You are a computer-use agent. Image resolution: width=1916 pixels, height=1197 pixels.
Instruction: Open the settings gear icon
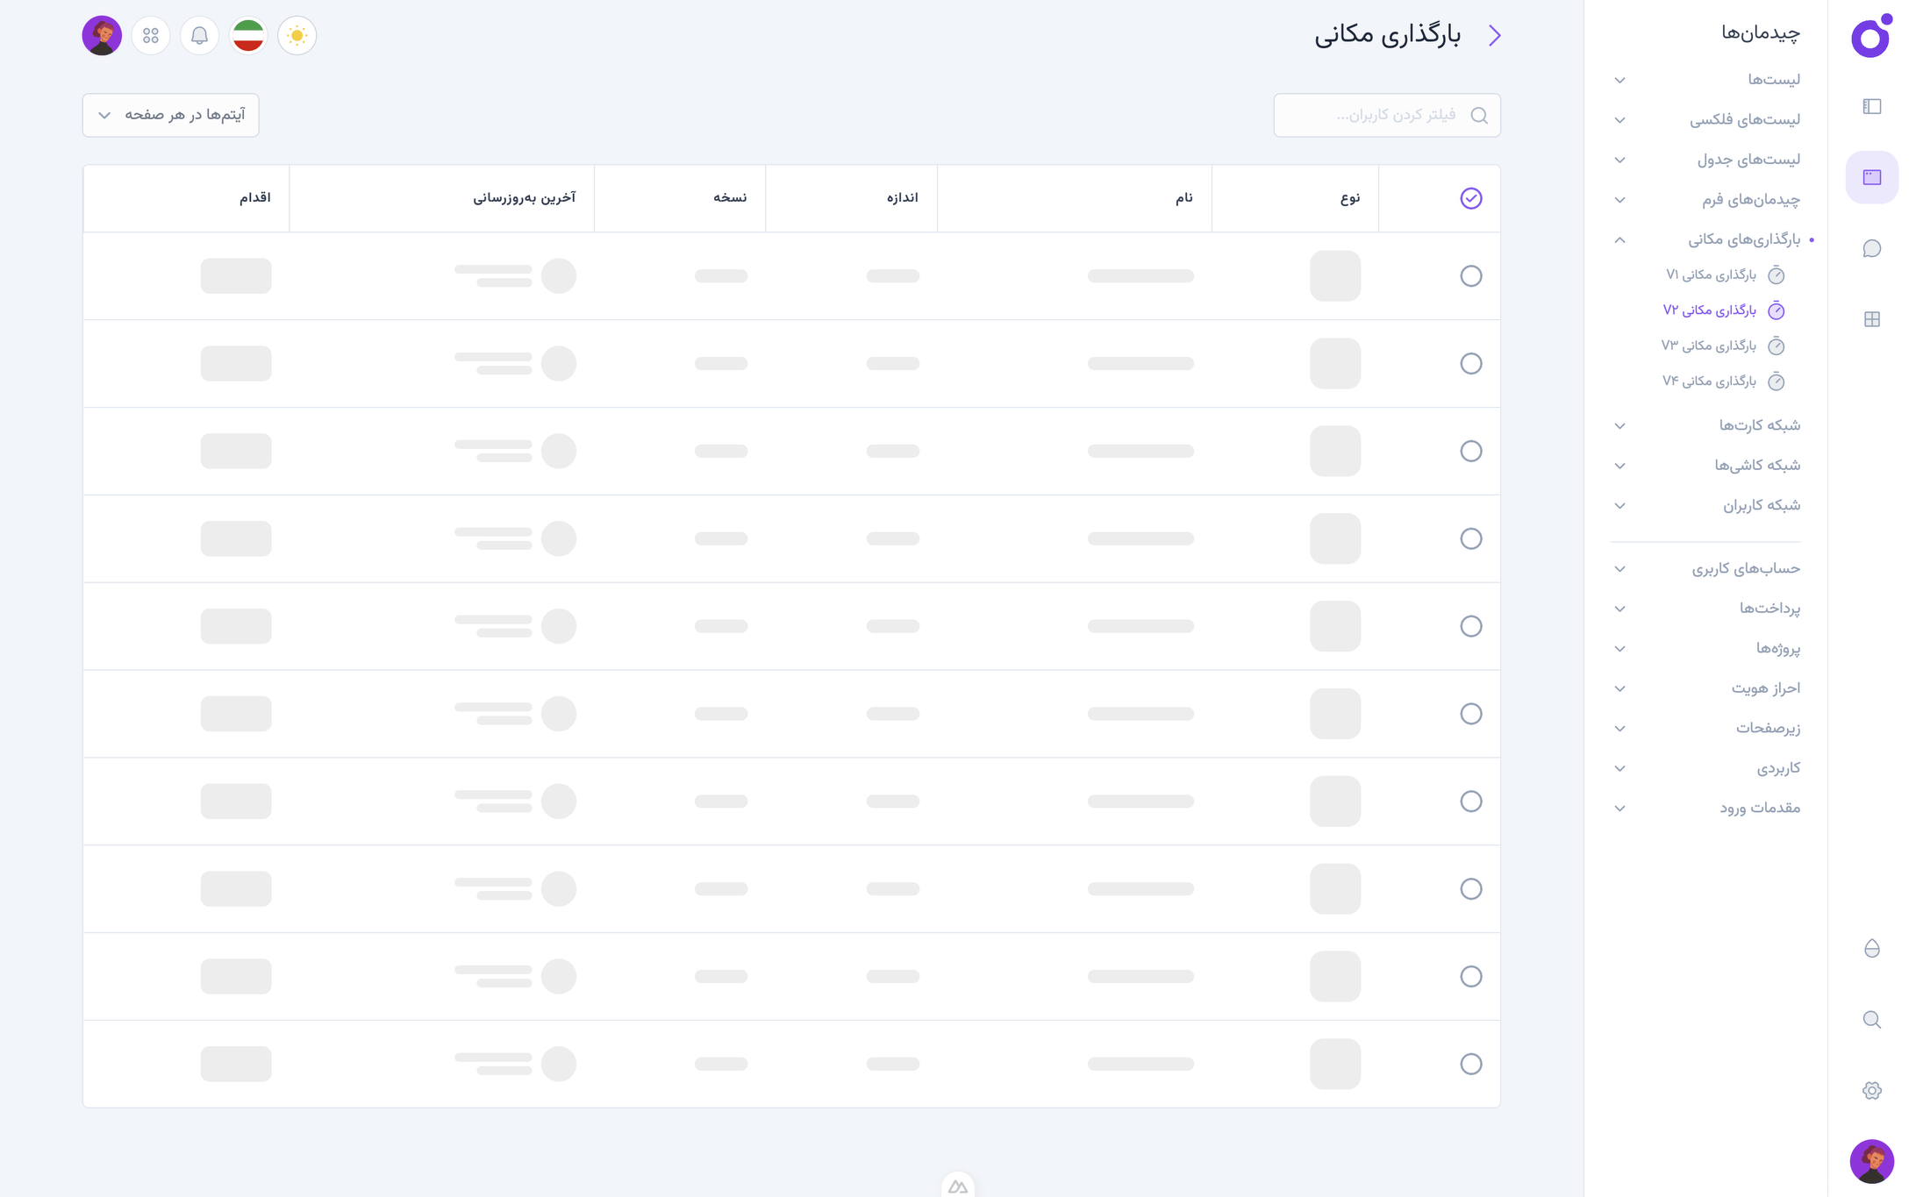coord(1871,1089)
